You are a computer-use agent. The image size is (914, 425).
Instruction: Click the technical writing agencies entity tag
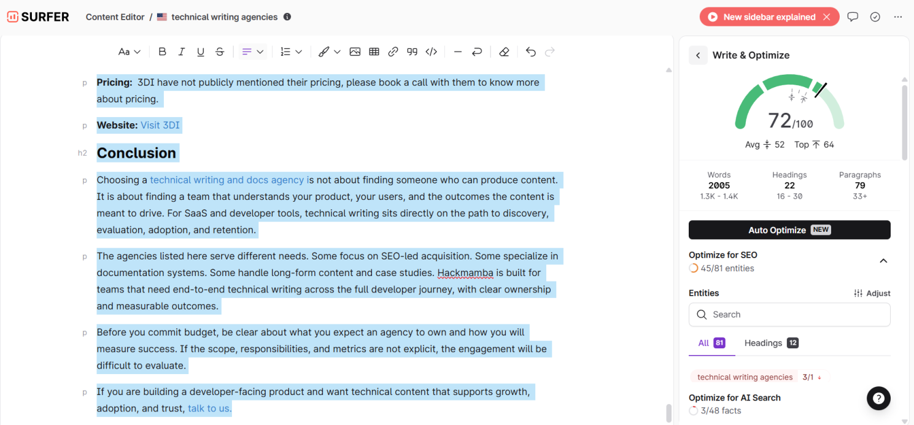[x=745, y=377]
